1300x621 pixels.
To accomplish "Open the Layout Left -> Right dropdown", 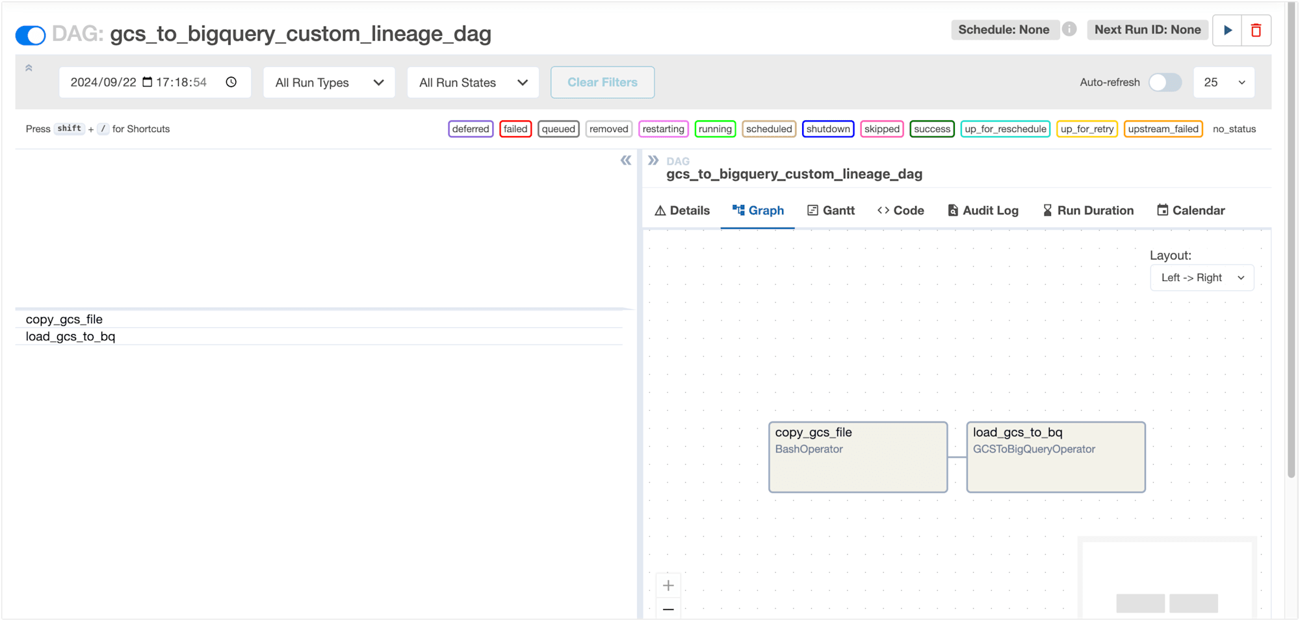I will [x=1202, y=278].
